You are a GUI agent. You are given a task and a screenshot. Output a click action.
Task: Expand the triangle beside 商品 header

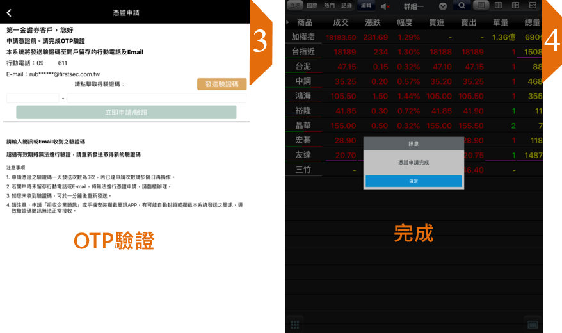[287, 22]
